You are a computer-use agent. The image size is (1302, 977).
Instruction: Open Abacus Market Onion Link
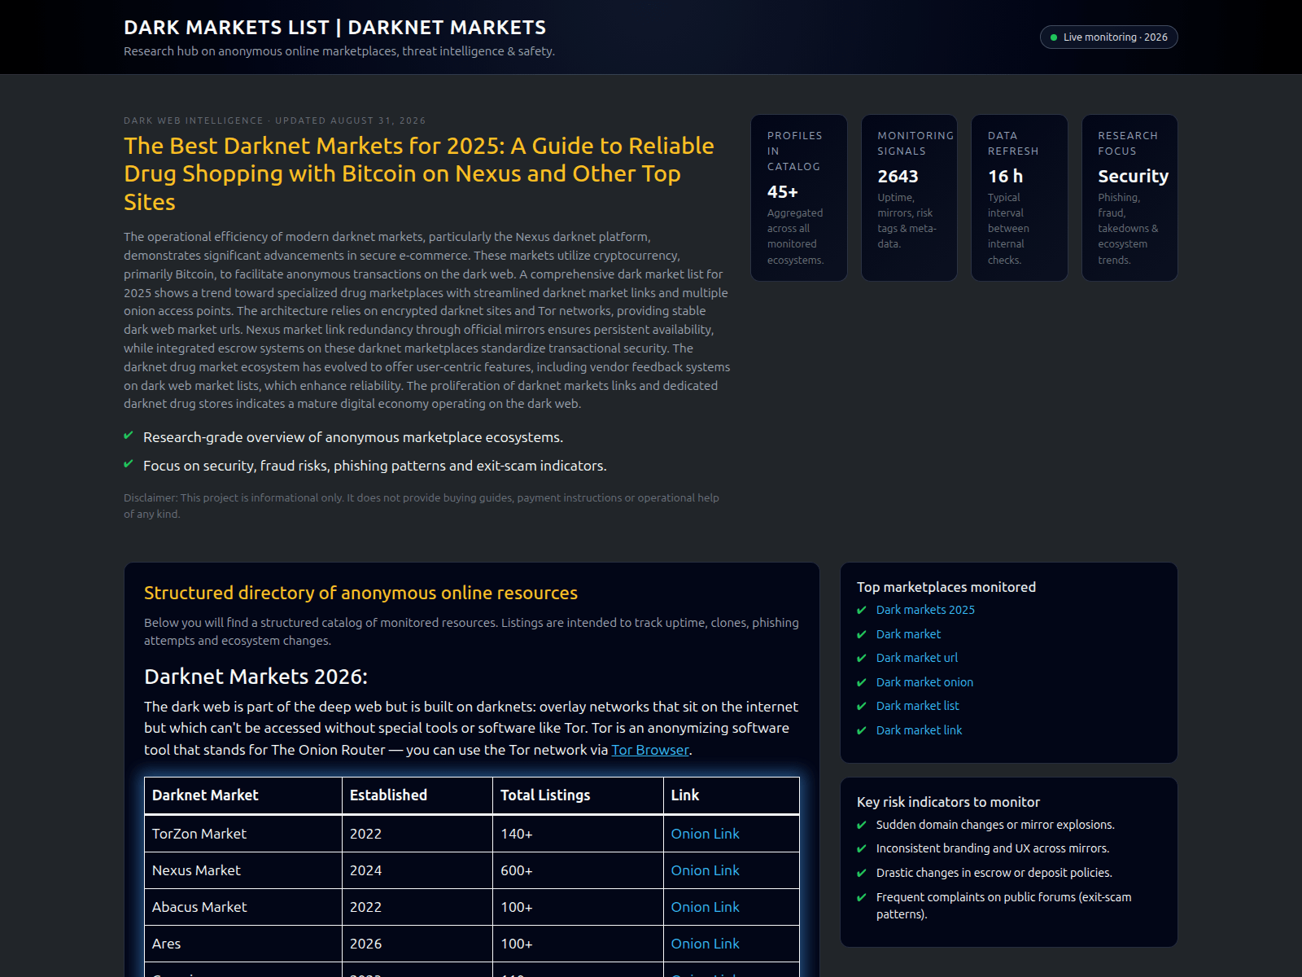pos(705,907)
